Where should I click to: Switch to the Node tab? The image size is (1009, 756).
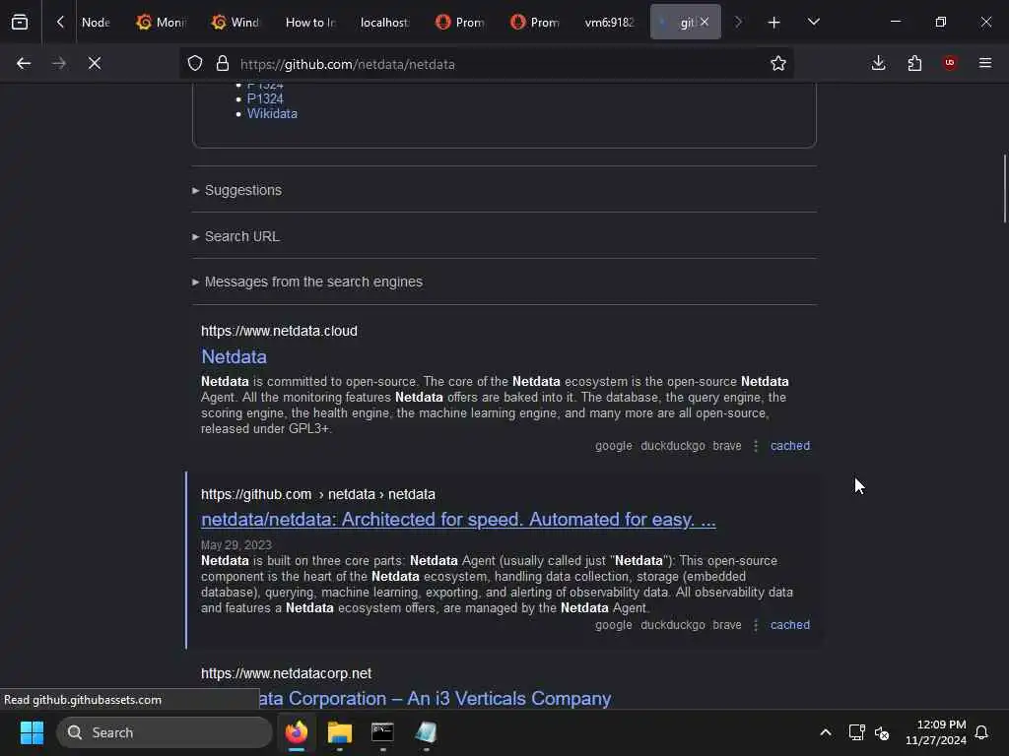pos(96,22)
